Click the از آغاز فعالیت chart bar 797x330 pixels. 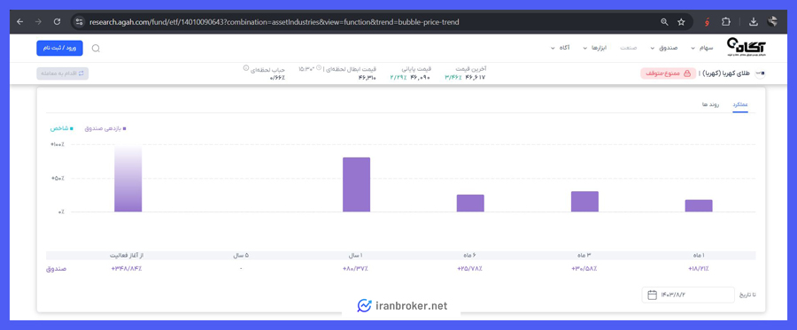tap(128, 178)
